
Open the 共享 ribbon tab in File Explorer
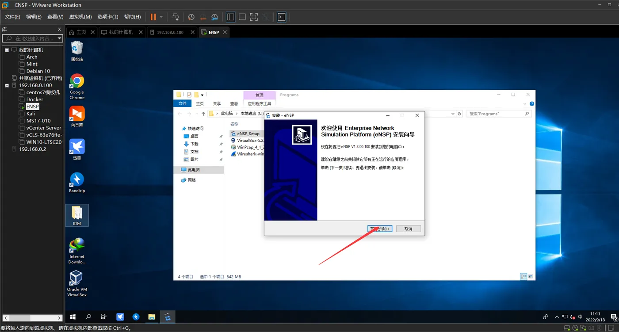(x=217, y=103)
